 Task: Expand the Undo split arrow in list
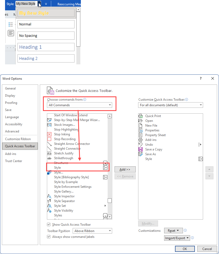pyautogui.click(x=200, y=145)
